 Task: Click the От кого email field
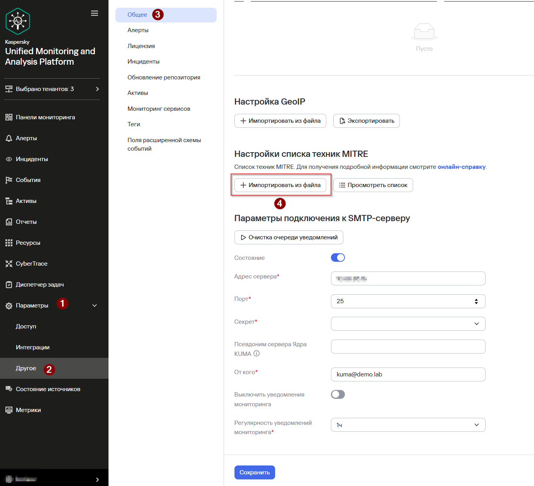coord(408,374)
